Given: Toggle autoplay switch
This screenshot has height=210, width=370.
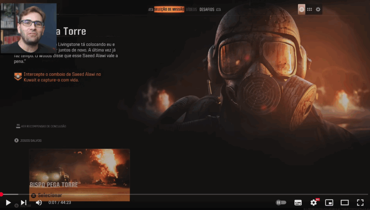Looking at the screenshot, I should pos(281,203).
